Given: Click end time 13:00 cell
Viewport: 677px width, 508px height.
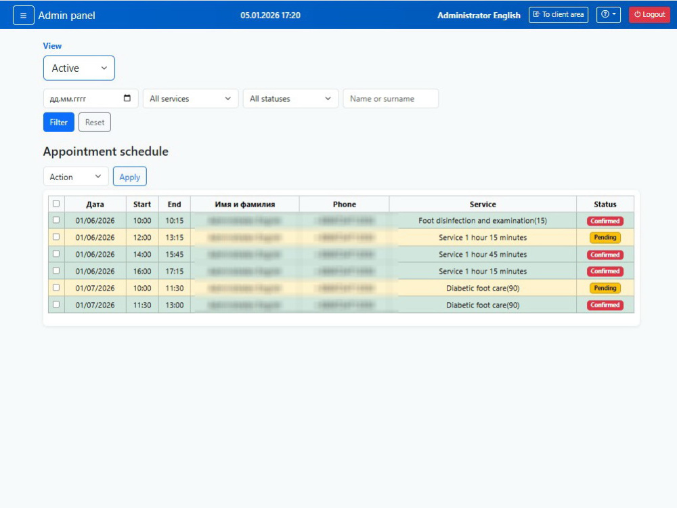Looking at the screenshot, I should click(175, 305).
